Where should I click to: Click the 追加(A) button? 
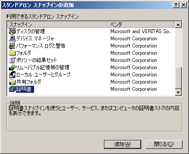[123, 144]
